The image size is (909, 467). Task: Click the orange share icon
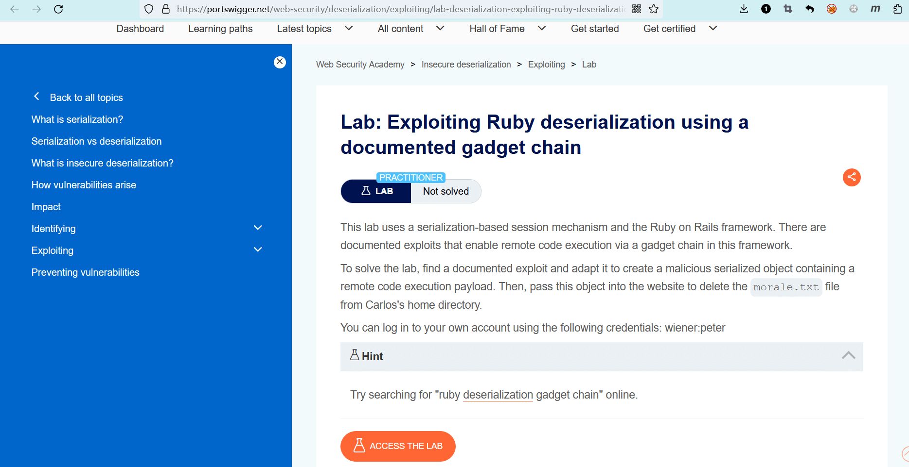pyautogui.click(x=851, y=177)
